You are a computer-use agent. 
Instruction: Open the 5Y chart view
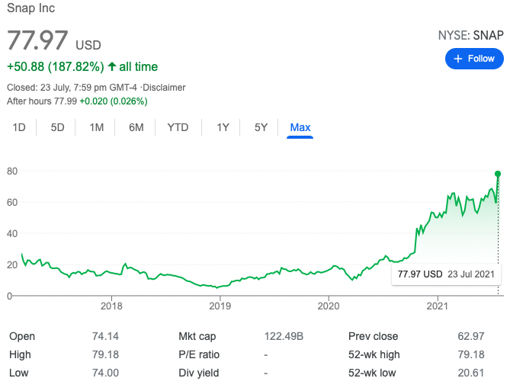[261, 127]
